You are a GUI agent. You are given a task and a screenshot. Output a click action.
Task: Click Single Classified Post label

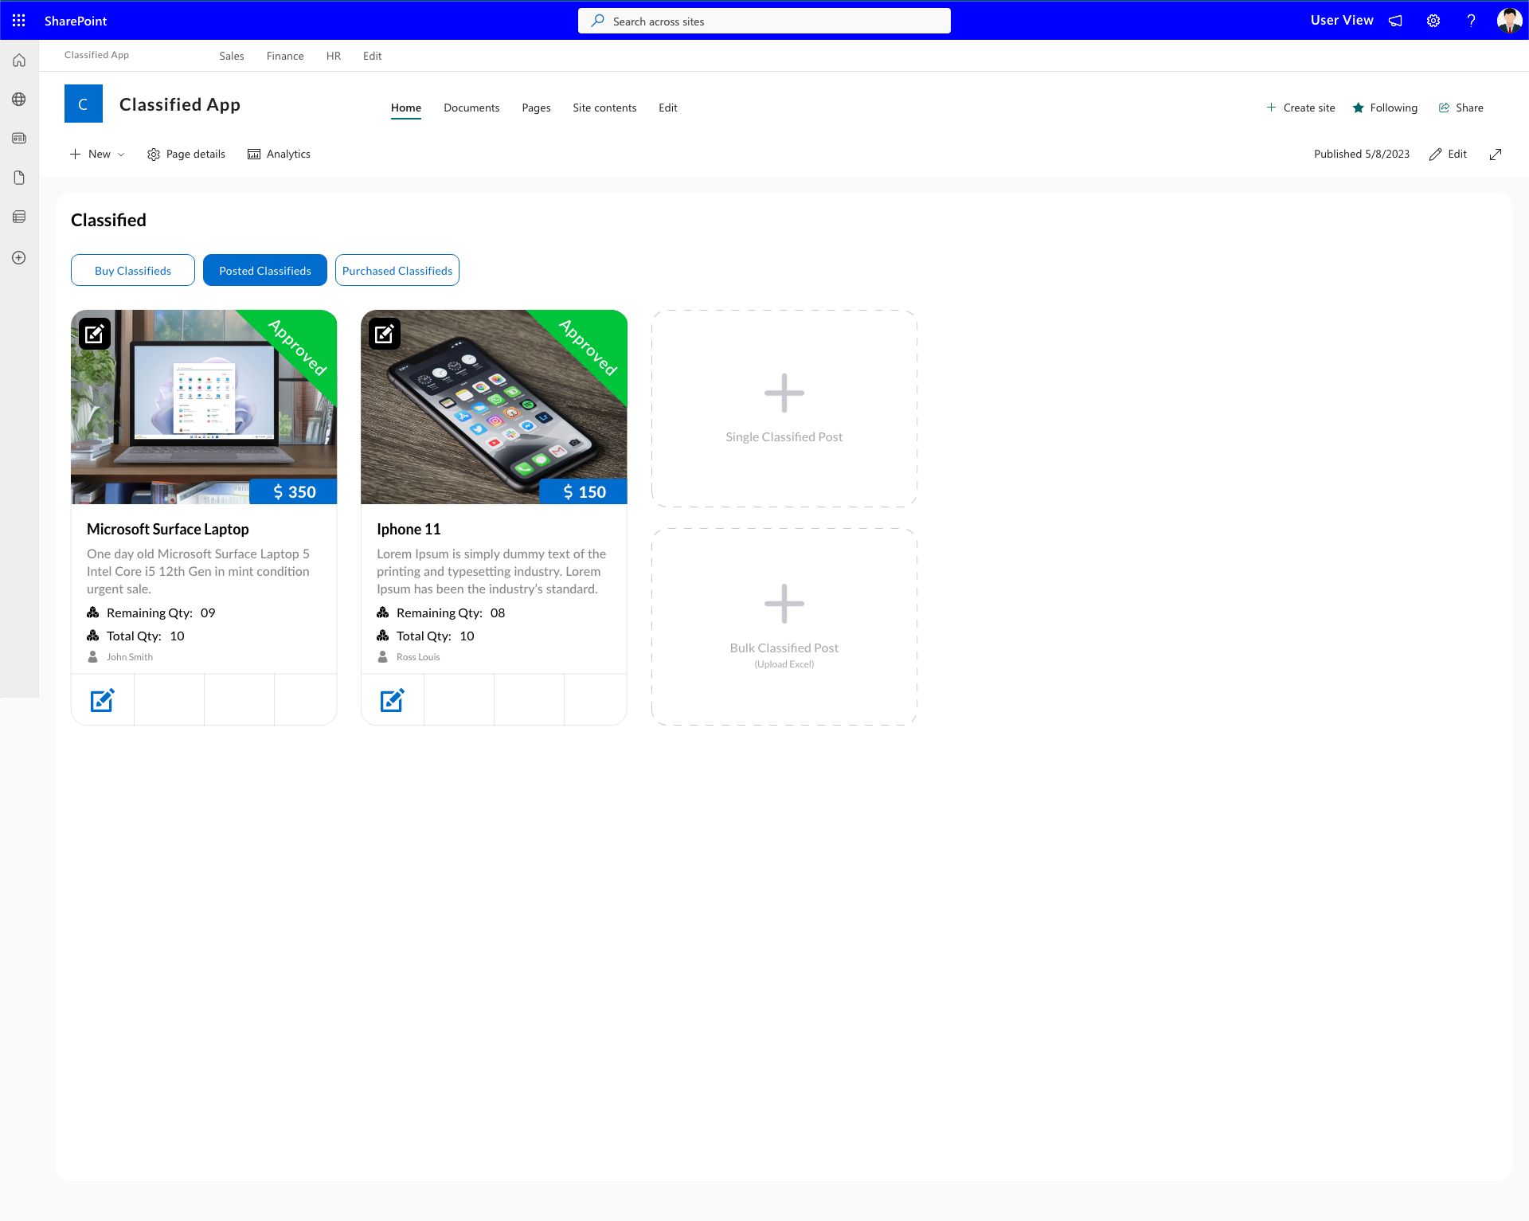pos(784,437)
